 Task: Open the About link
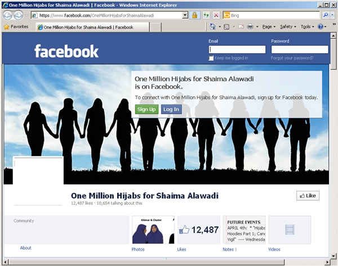point(26,247)
